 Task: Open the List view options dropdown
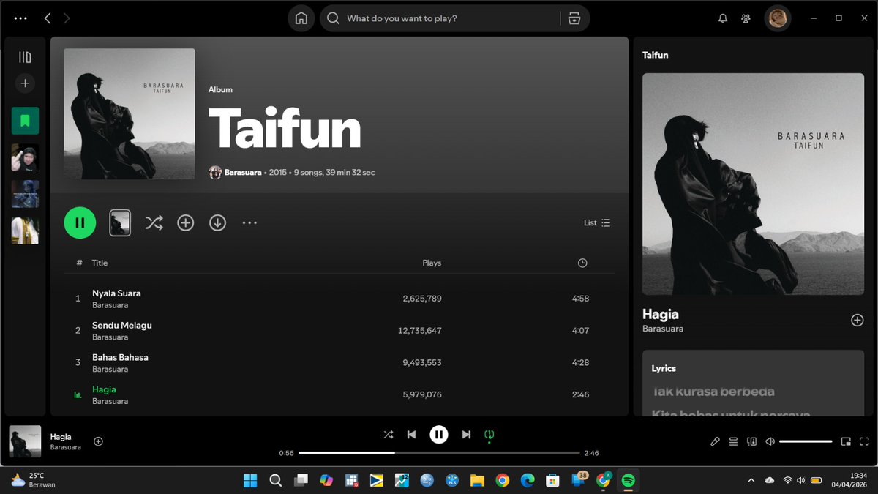point(597,222)
